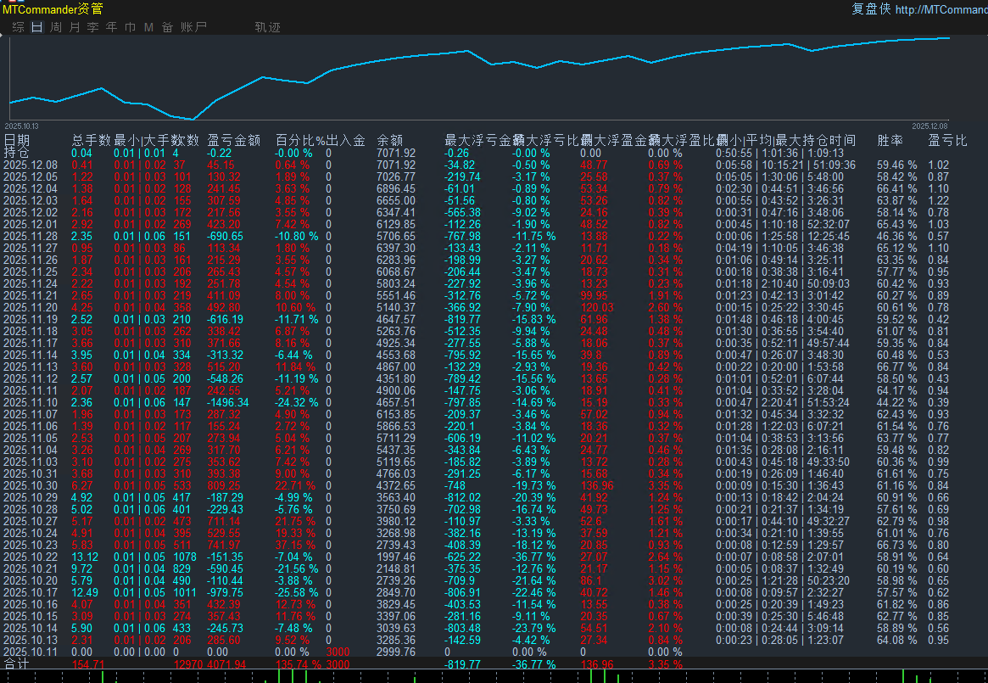The height and width of the screenshot is (683, 988).
Task: Switch to the 月 monthly tab
Action: (74, 27)
